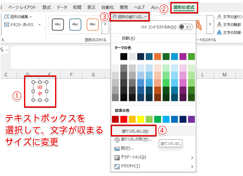This screenshot has width=243, height=176.
Task: Expand the shape styles gallery more arrow
Action: tap(105, 25)
